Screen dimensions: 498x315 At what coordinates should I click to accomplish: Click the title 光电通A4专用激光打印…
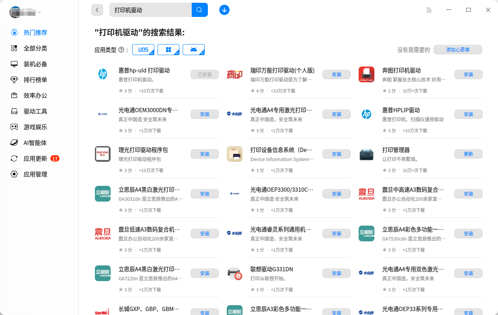[x=281, y=110]
